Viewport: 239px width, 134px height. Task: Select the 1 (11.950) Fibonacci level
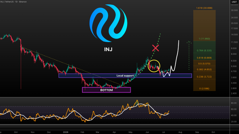204,39
